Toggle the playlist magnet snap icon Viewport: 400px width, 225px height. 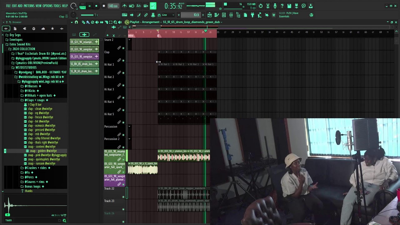point(76,22)
